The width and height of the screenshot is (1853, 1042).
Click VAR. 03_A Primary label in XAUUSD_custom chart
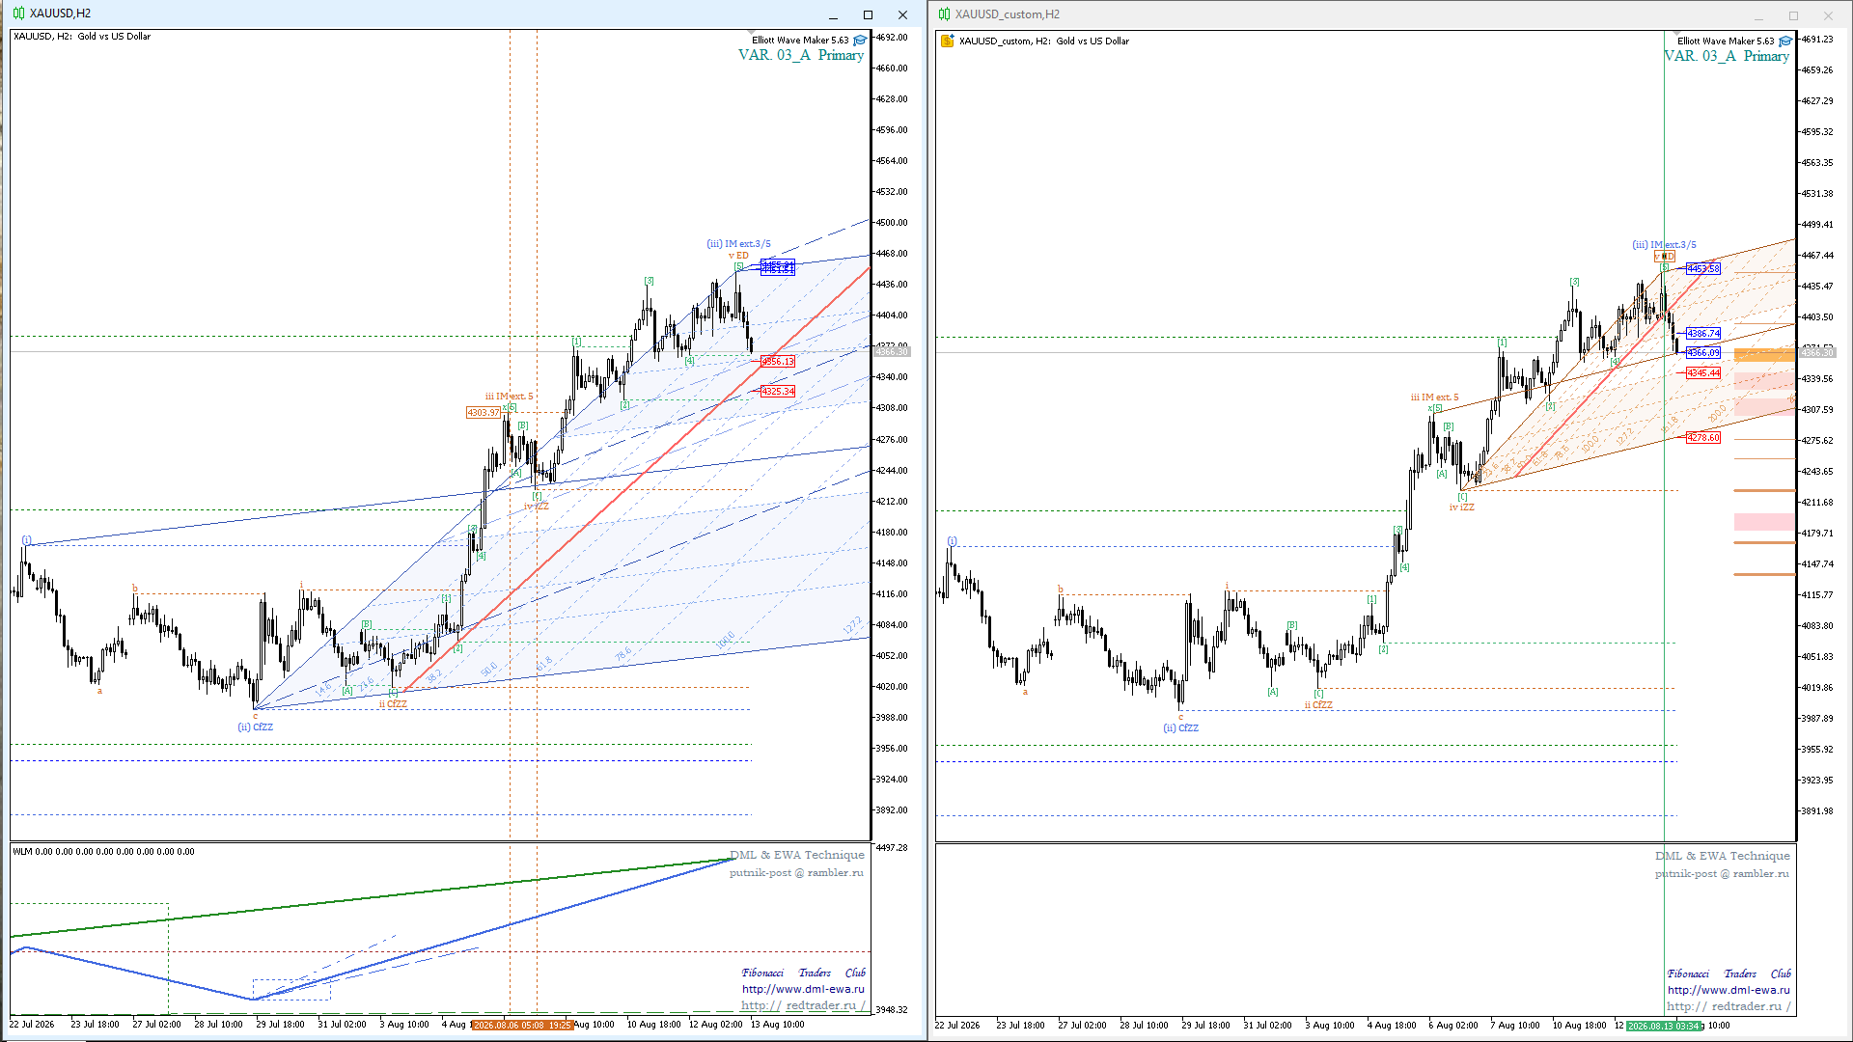1727,56
